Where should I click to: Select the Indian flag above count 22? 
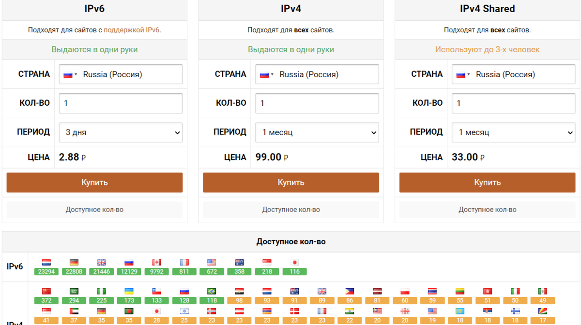[350, 311]
